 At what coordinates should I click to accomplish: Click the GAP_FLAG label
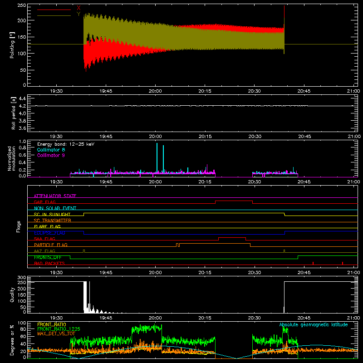(44, 202)
